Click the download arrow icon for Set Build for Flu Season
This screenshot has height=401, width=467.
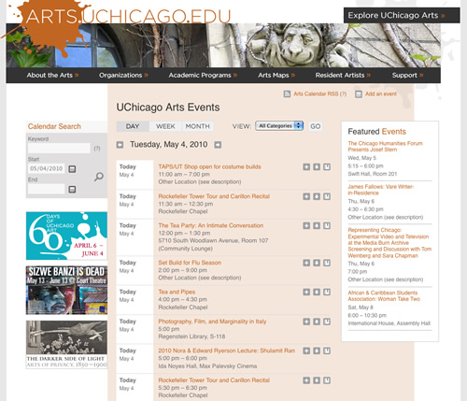(x=317, y=263)
